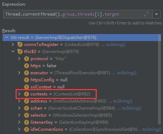Click the field icon beside selector

tap(27, 115)
